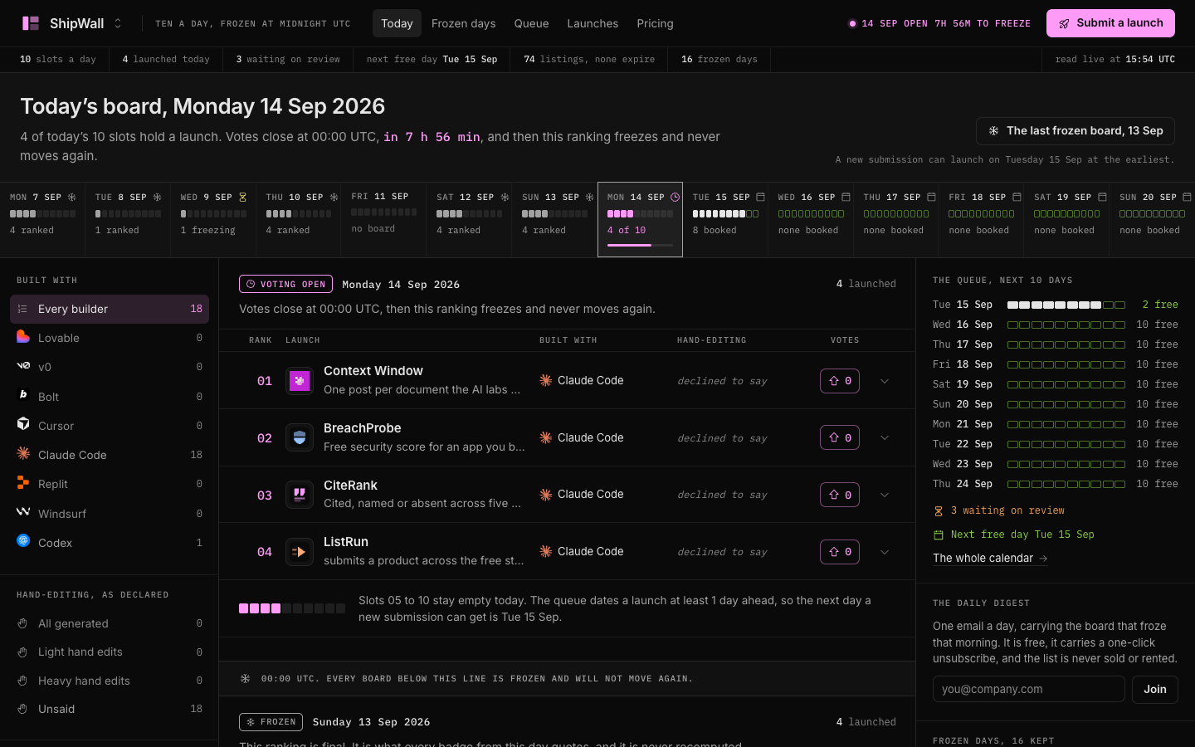Click the ShipWall logo icon

pos(31,23)
